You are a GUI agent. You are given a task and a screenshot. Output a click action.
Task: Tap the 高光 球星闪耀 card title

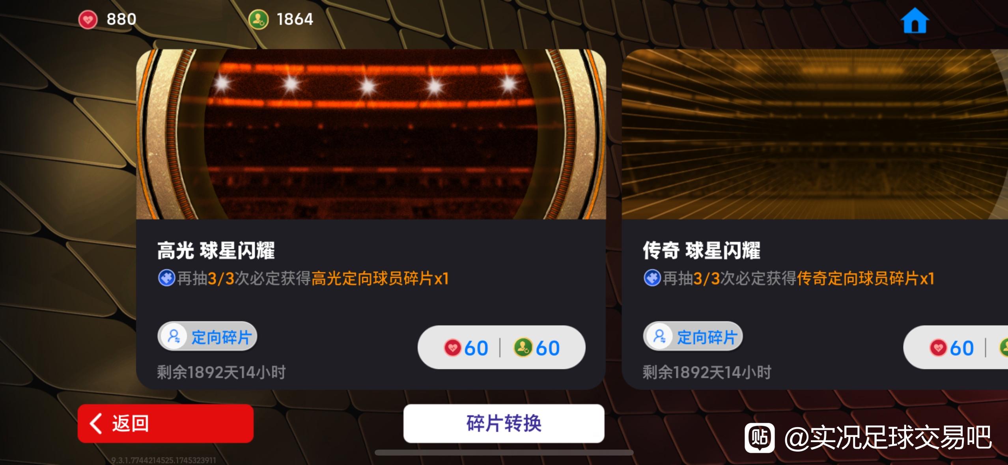click(x=216, y=250)
